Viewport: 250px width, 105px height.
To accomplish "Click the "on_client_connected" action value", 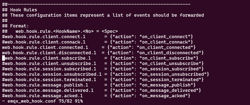I will coord(165,48).
